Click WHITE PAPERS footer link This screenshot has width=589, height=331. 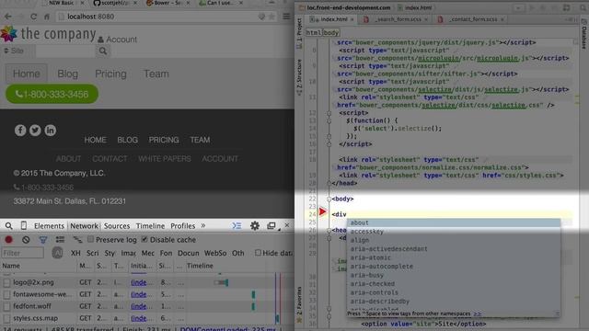click(165, 159)
